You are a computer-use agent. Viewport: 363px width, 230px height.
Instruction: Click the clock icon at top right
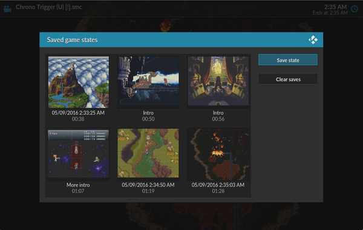(x=355, y=9)
